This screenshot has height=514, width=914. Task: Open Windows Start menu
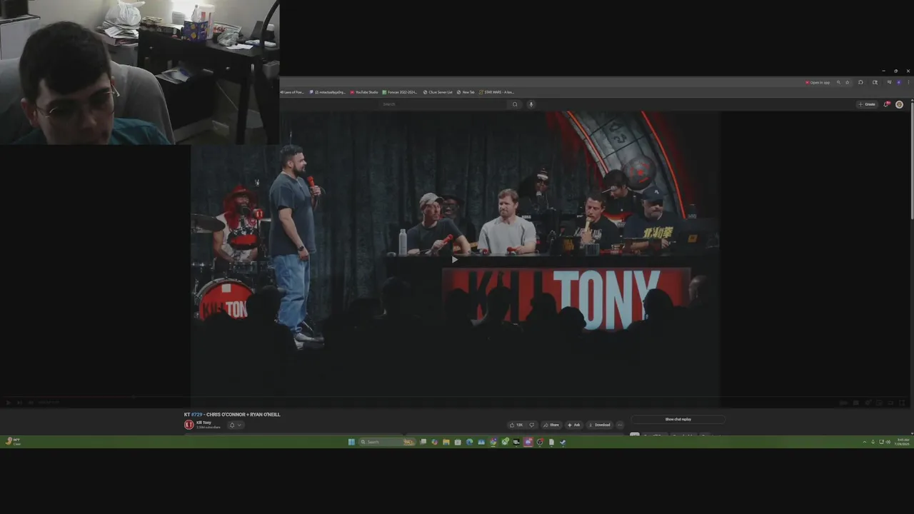pyautogui.click(x=351, y=442)
